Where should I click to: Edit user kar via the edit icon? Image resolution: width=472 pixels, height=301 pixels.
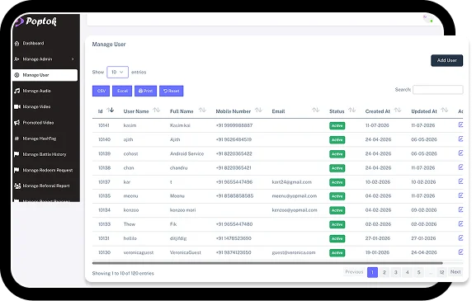[460, 181]
